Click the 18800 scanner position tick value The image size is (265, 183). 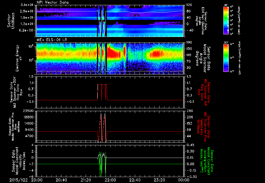point(28,117)
